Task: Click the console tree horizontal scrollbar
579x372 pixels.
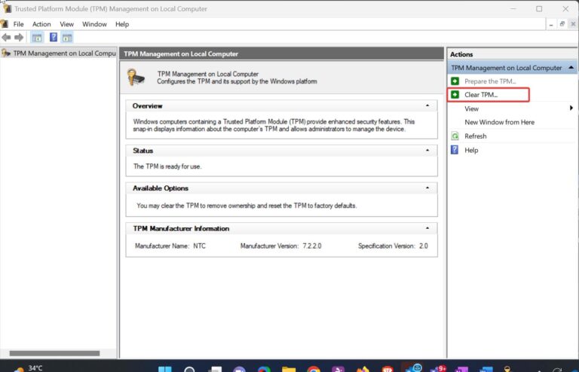Action: [x=54, y=352]
